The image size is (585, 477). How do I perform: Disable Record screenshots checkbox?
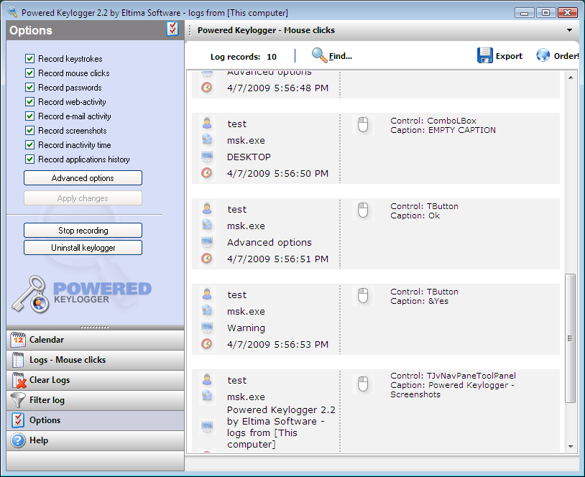(29, 131)
